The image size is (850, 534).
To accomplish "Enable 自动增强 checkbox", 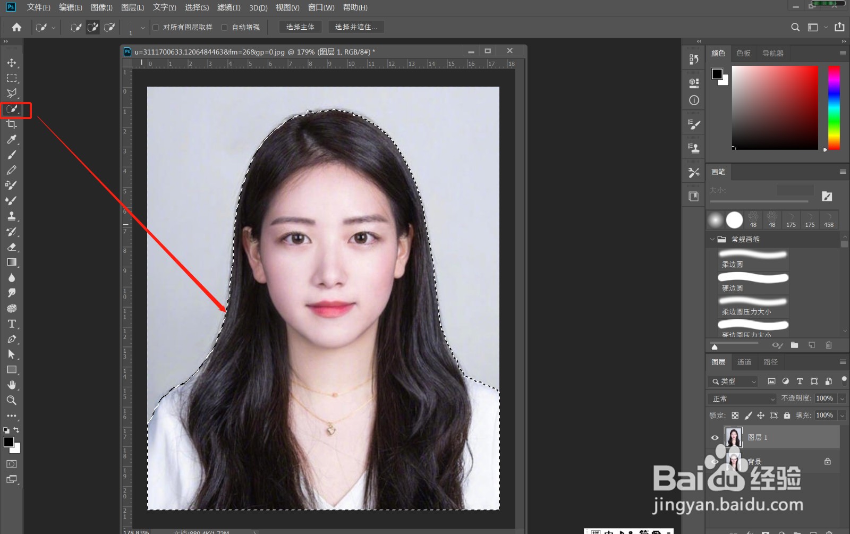I will tap(224, 27).
